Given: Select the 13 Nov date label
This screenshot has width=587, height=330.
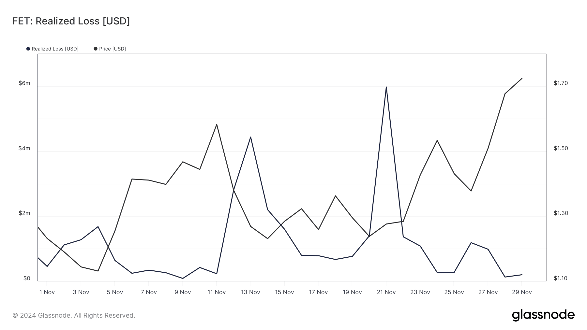Looking at the screenshot, I should (x=250, y=292).
